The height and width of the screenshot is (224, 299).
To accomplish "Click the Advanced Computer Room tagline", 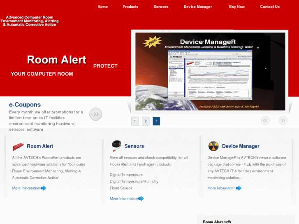I will coord(30,21).
